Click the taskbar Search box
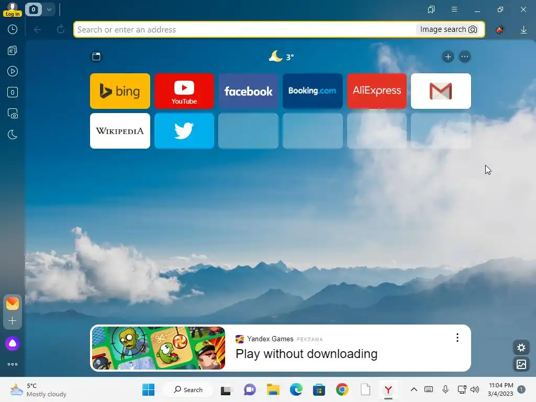 pos(188,389)
